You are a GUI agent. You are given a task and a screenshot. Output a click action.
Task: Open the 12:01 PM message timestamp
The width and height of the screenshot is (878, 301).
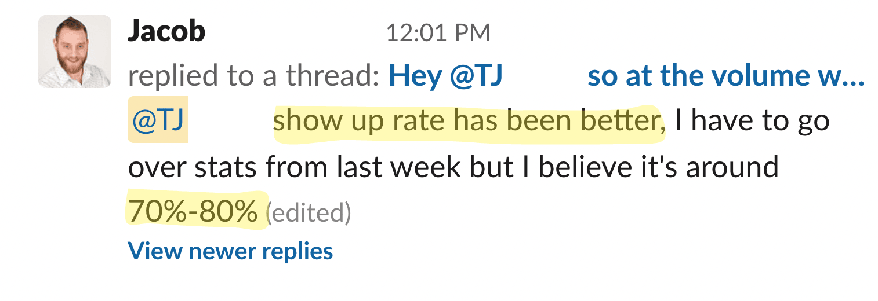[x=438, y=33]
